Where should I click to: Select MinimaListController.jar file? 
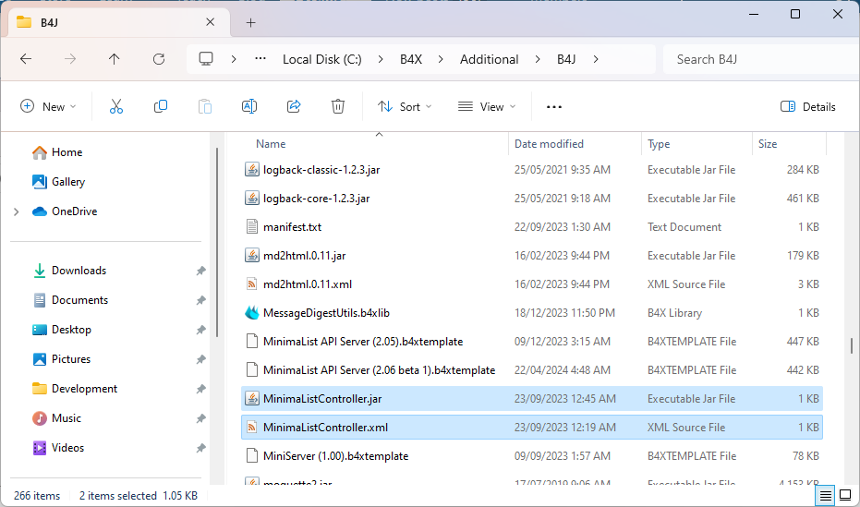pos(532,398)
